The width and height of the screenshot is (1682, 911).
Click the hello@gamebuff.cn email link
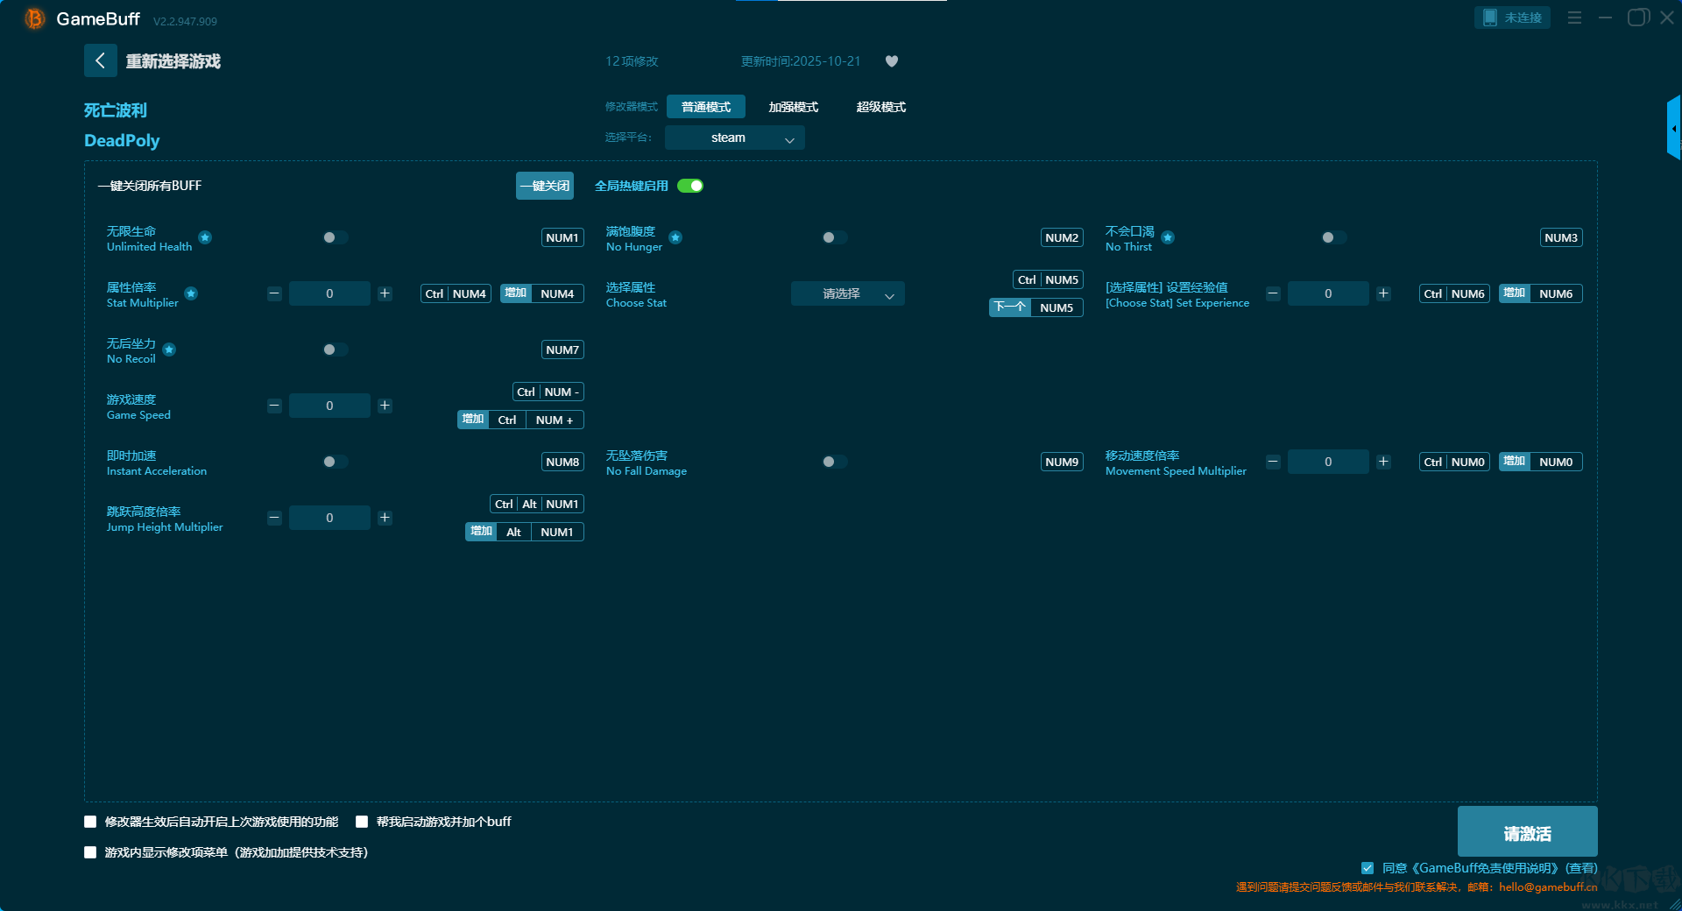tap(1548, 886)
